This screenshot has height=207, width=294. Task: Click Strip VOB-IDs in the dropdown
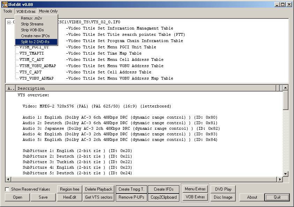point(32,30)
